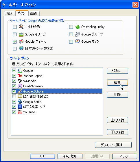Click the Google G icon in custom list
This screenshot has height=162, width=140.
coord(20,70)
